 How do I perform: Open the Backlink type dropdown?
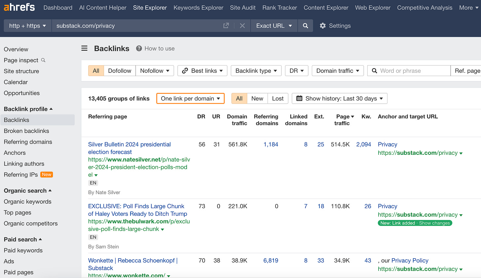(256, 71)
